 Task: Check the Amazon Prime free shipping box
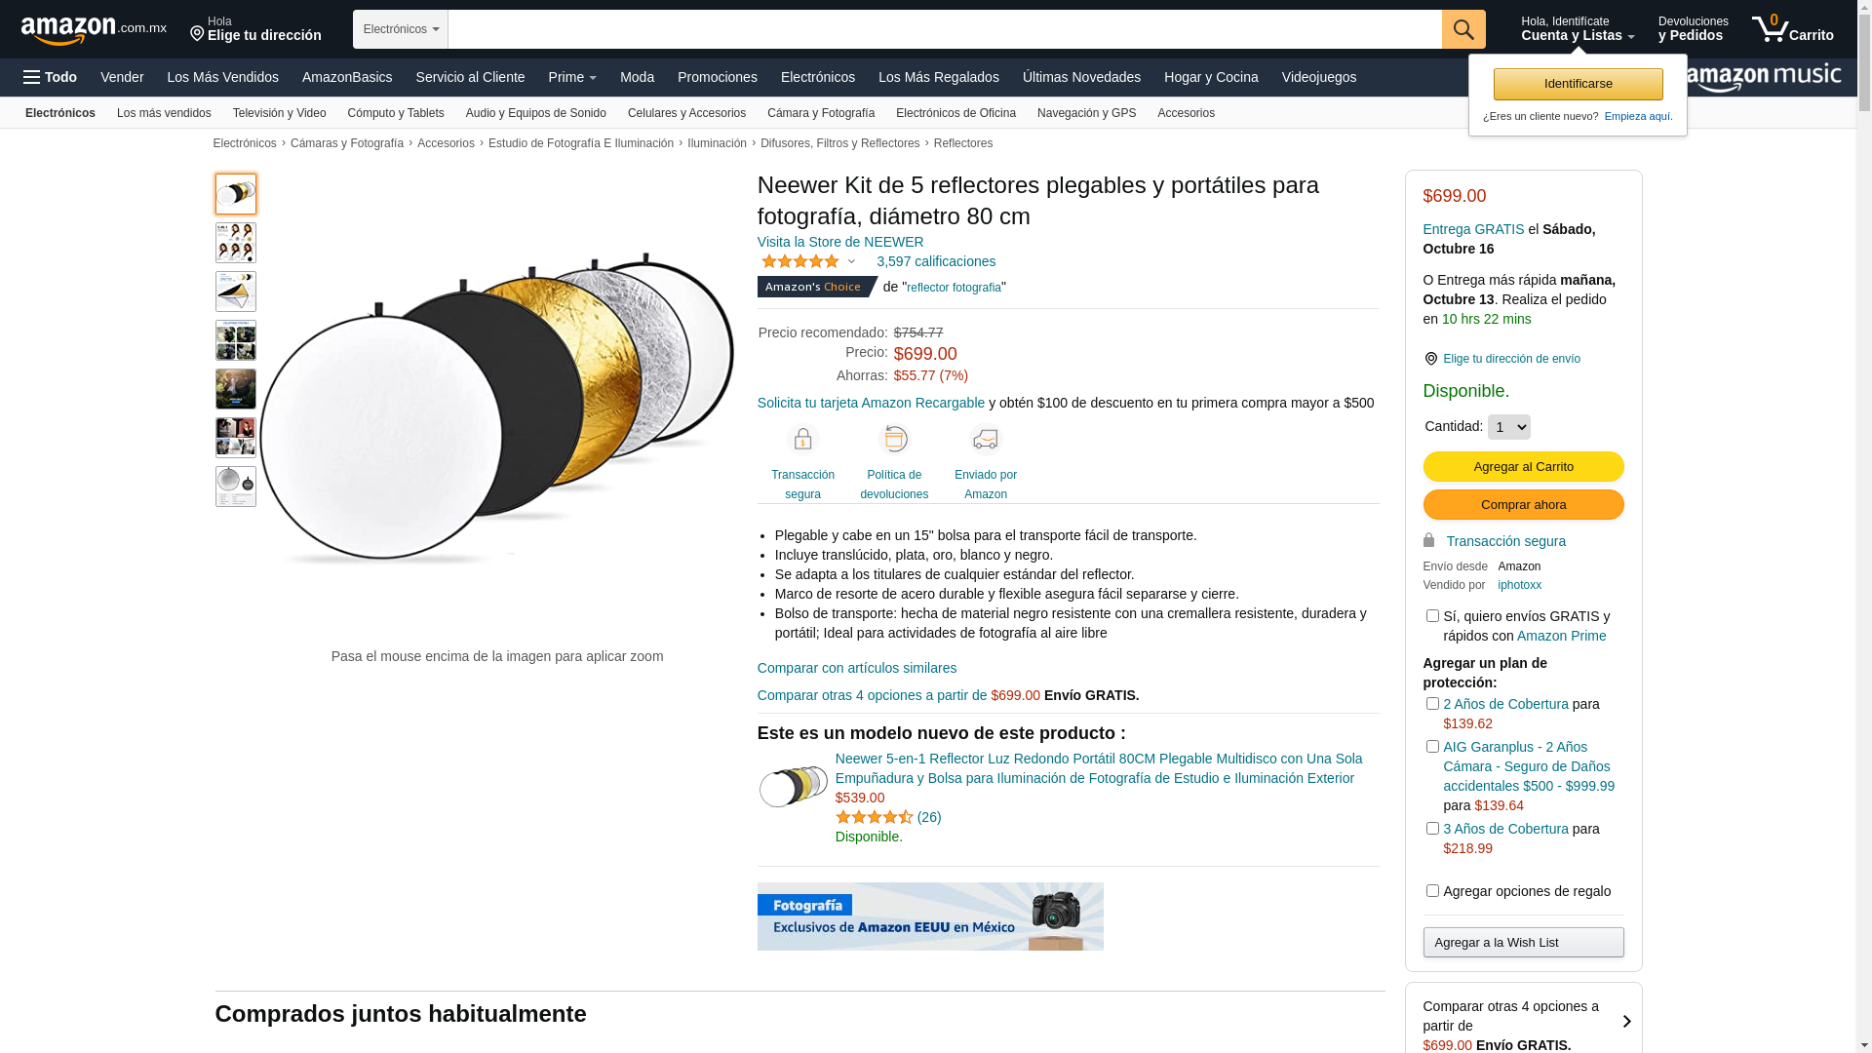pyautogui.click(x=1432, y=616)
